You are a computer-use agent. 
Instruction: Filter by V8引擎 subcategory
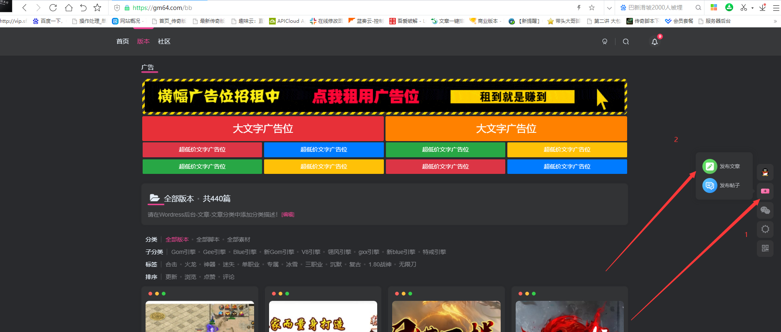click(x=311, y=252)
